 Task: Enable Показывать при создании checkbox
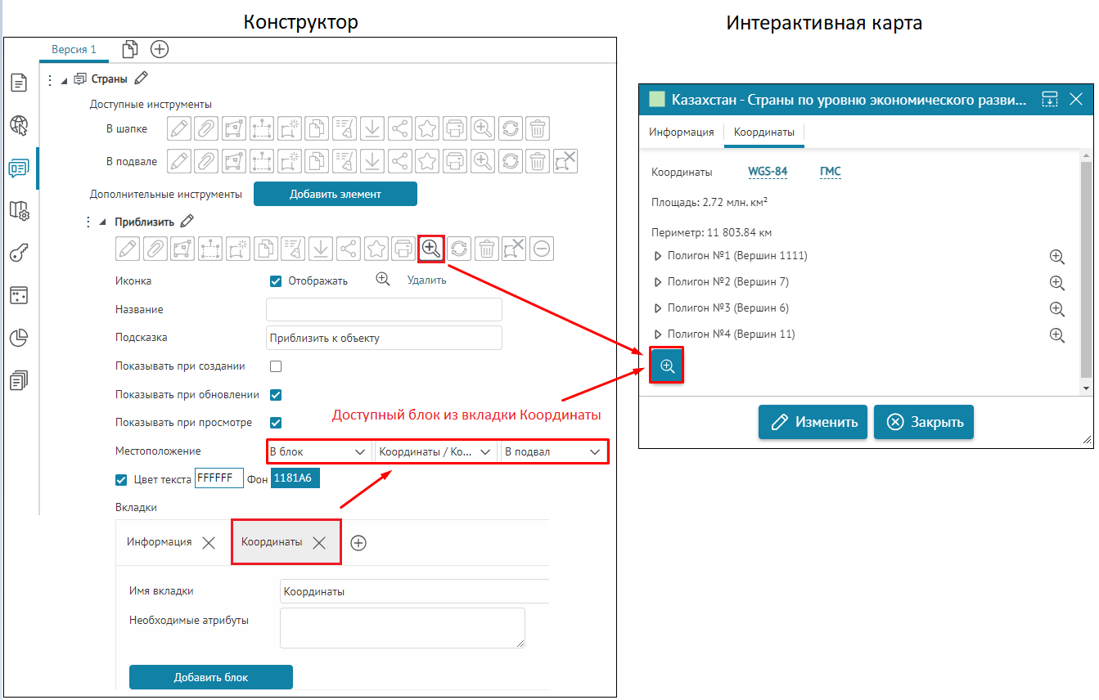pyautogui.click(x=276, y=366)
